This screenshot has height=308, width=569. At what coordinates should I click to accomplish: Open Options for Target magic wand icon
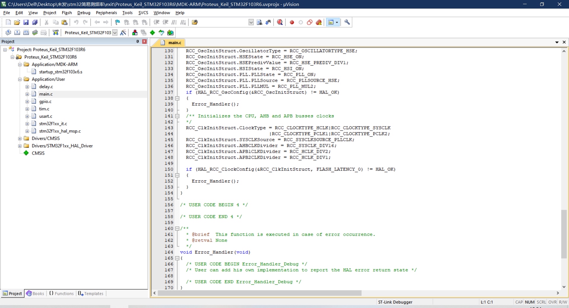tap(123, 33)
